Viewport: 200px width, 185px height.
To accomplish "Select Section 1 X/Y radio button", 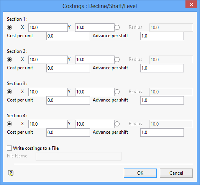I will pos(10,27).
